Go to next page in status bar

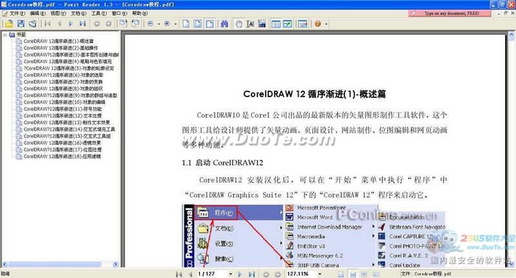coord(240,274)
